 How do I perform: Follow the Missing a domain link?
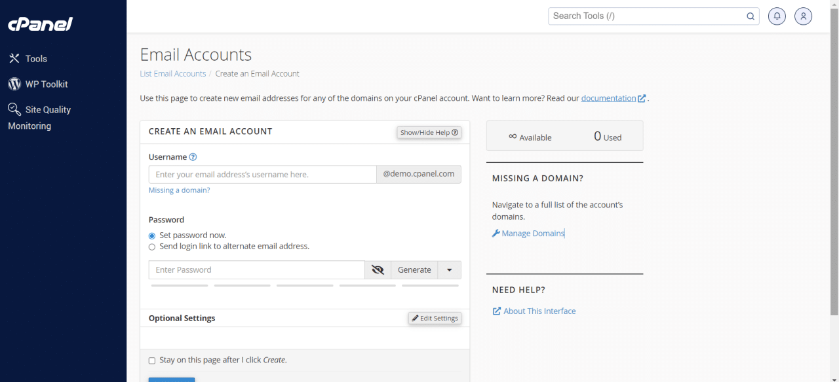179,190
